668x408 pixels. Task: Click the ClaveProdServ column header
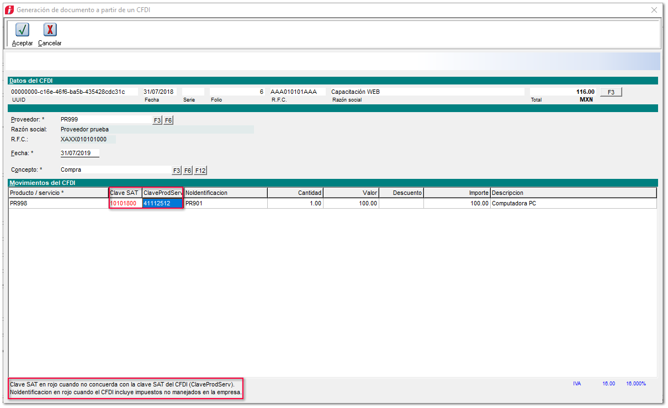[163, 193]
